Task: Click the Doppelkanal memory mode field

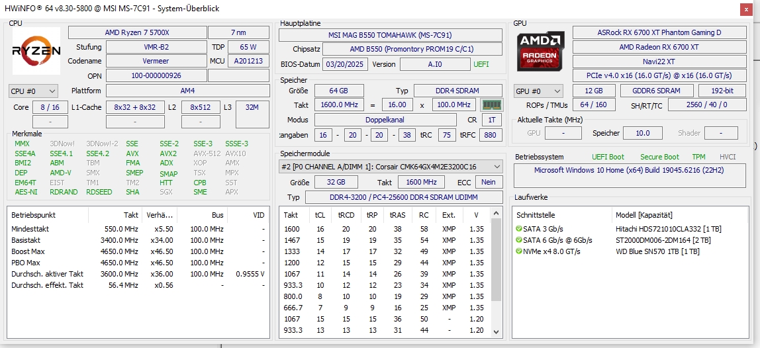Action: pos(385,120)
